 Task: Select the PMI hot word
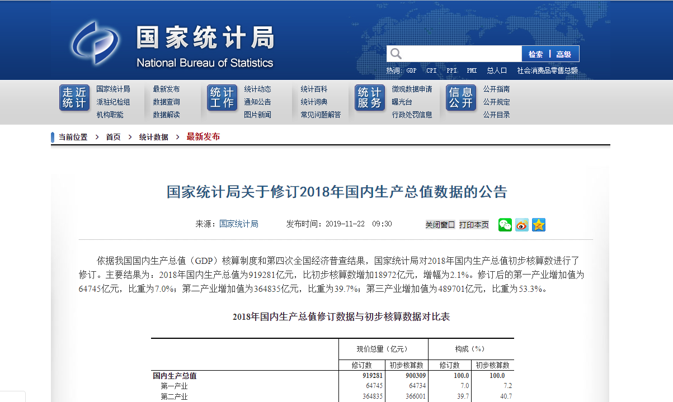coord(472,71)
